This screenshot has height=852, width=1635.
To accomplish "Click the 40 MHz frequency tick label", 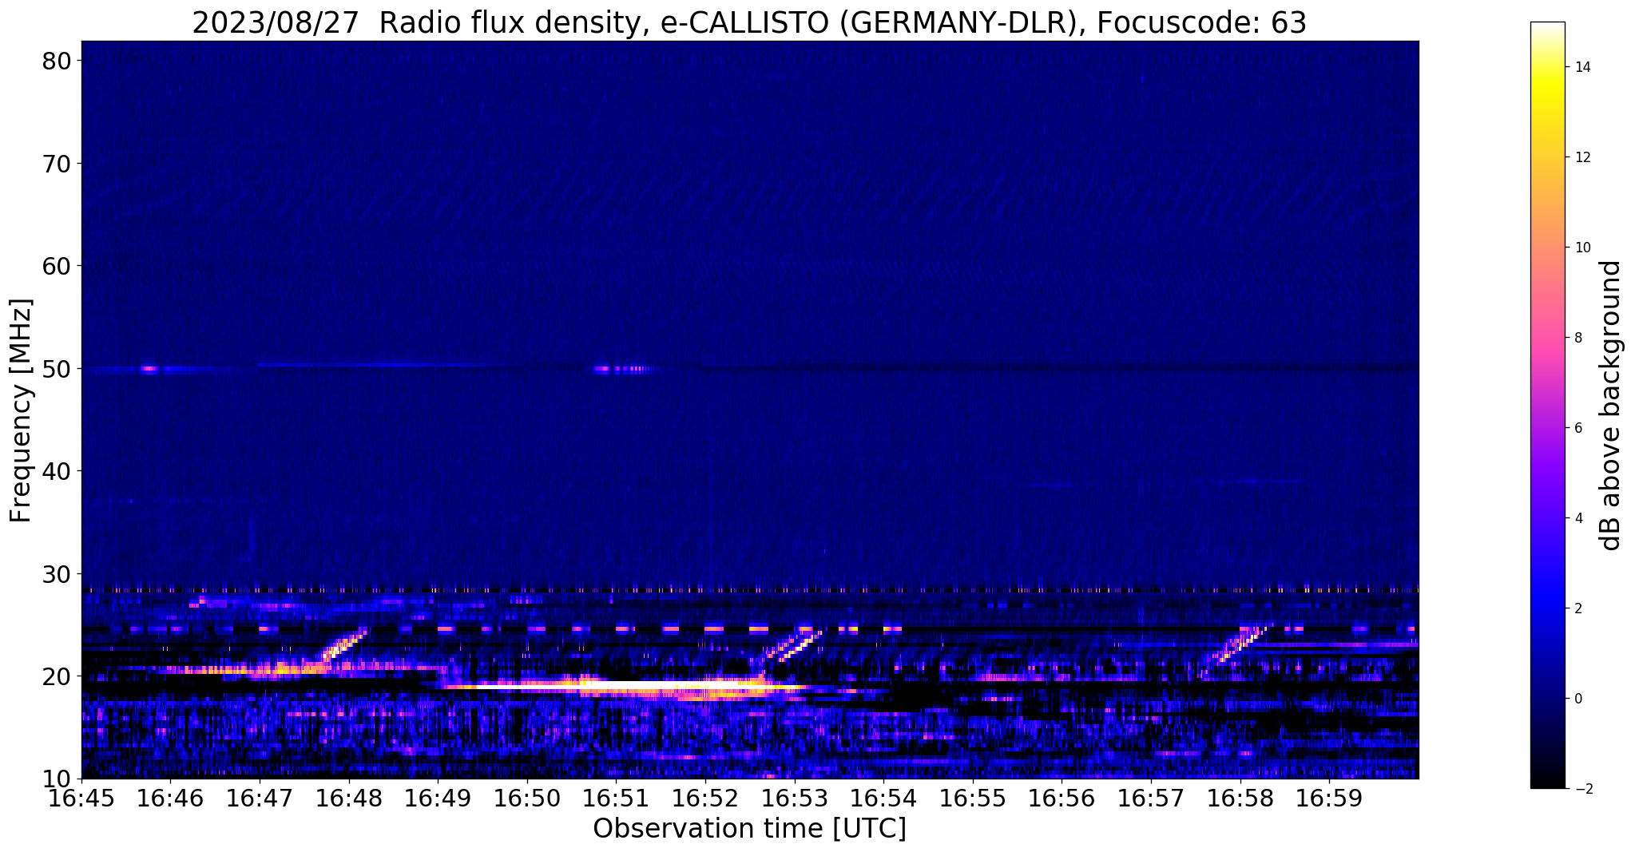I will click(x=58, y=471).
